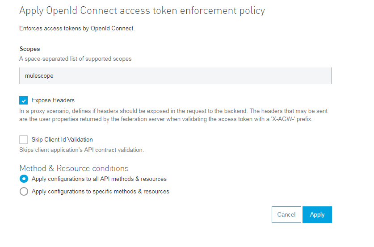Click the 'Method & Resource conditions' heading
Viewport: 374px width, 247px height.
click(74, 168)
